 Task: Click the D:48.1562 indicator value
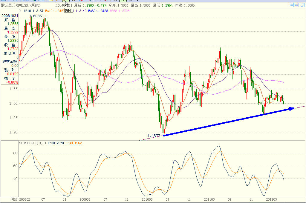[74, 143]
